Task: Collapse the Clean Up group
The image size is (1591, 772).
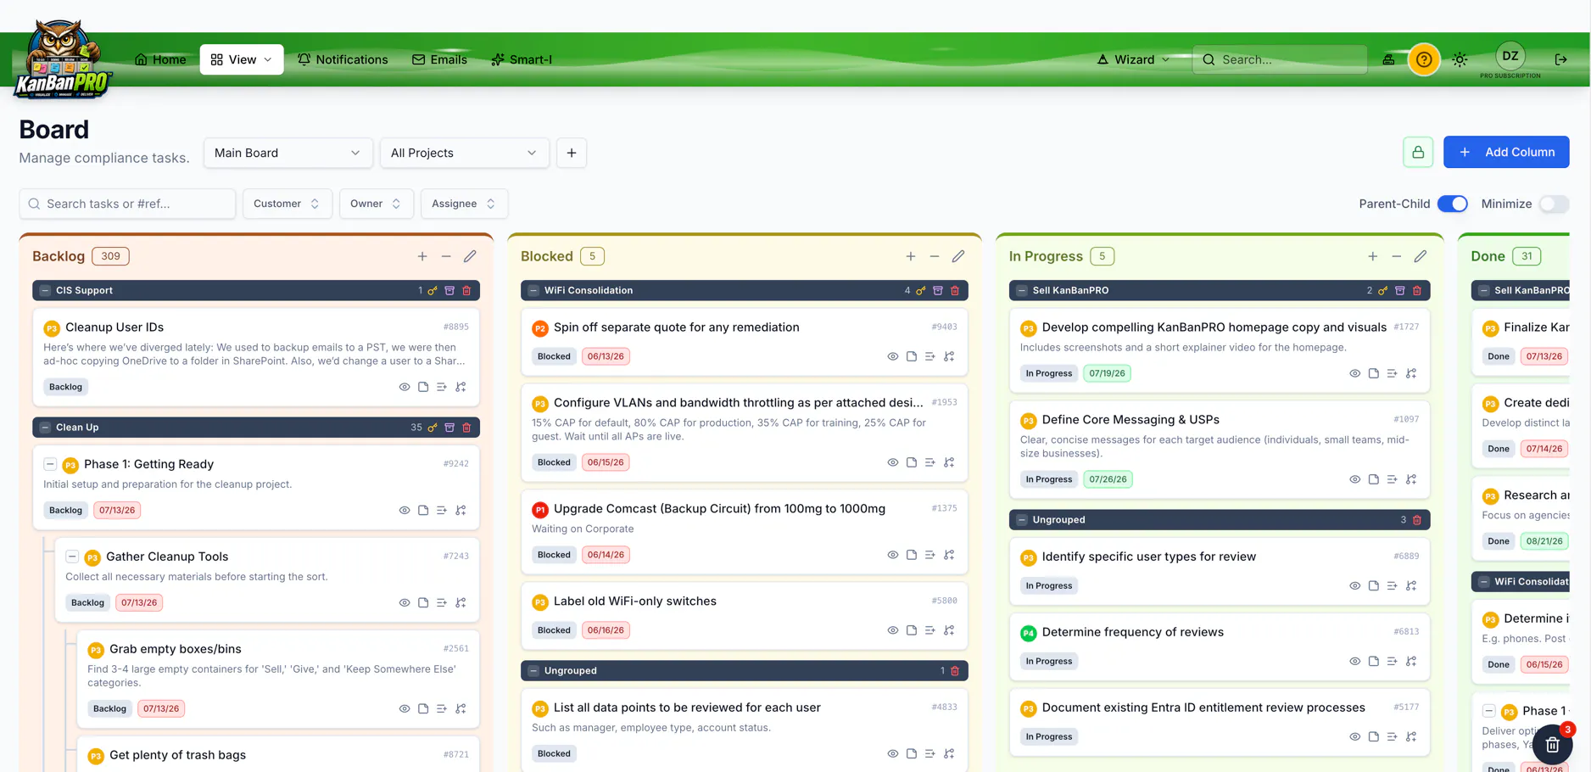Action: click(x=45, y=427)
